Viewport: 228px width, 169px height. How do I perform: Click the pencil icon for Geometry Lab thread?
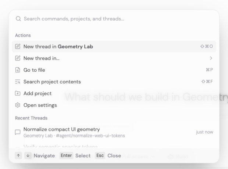[x=18, y=47]
